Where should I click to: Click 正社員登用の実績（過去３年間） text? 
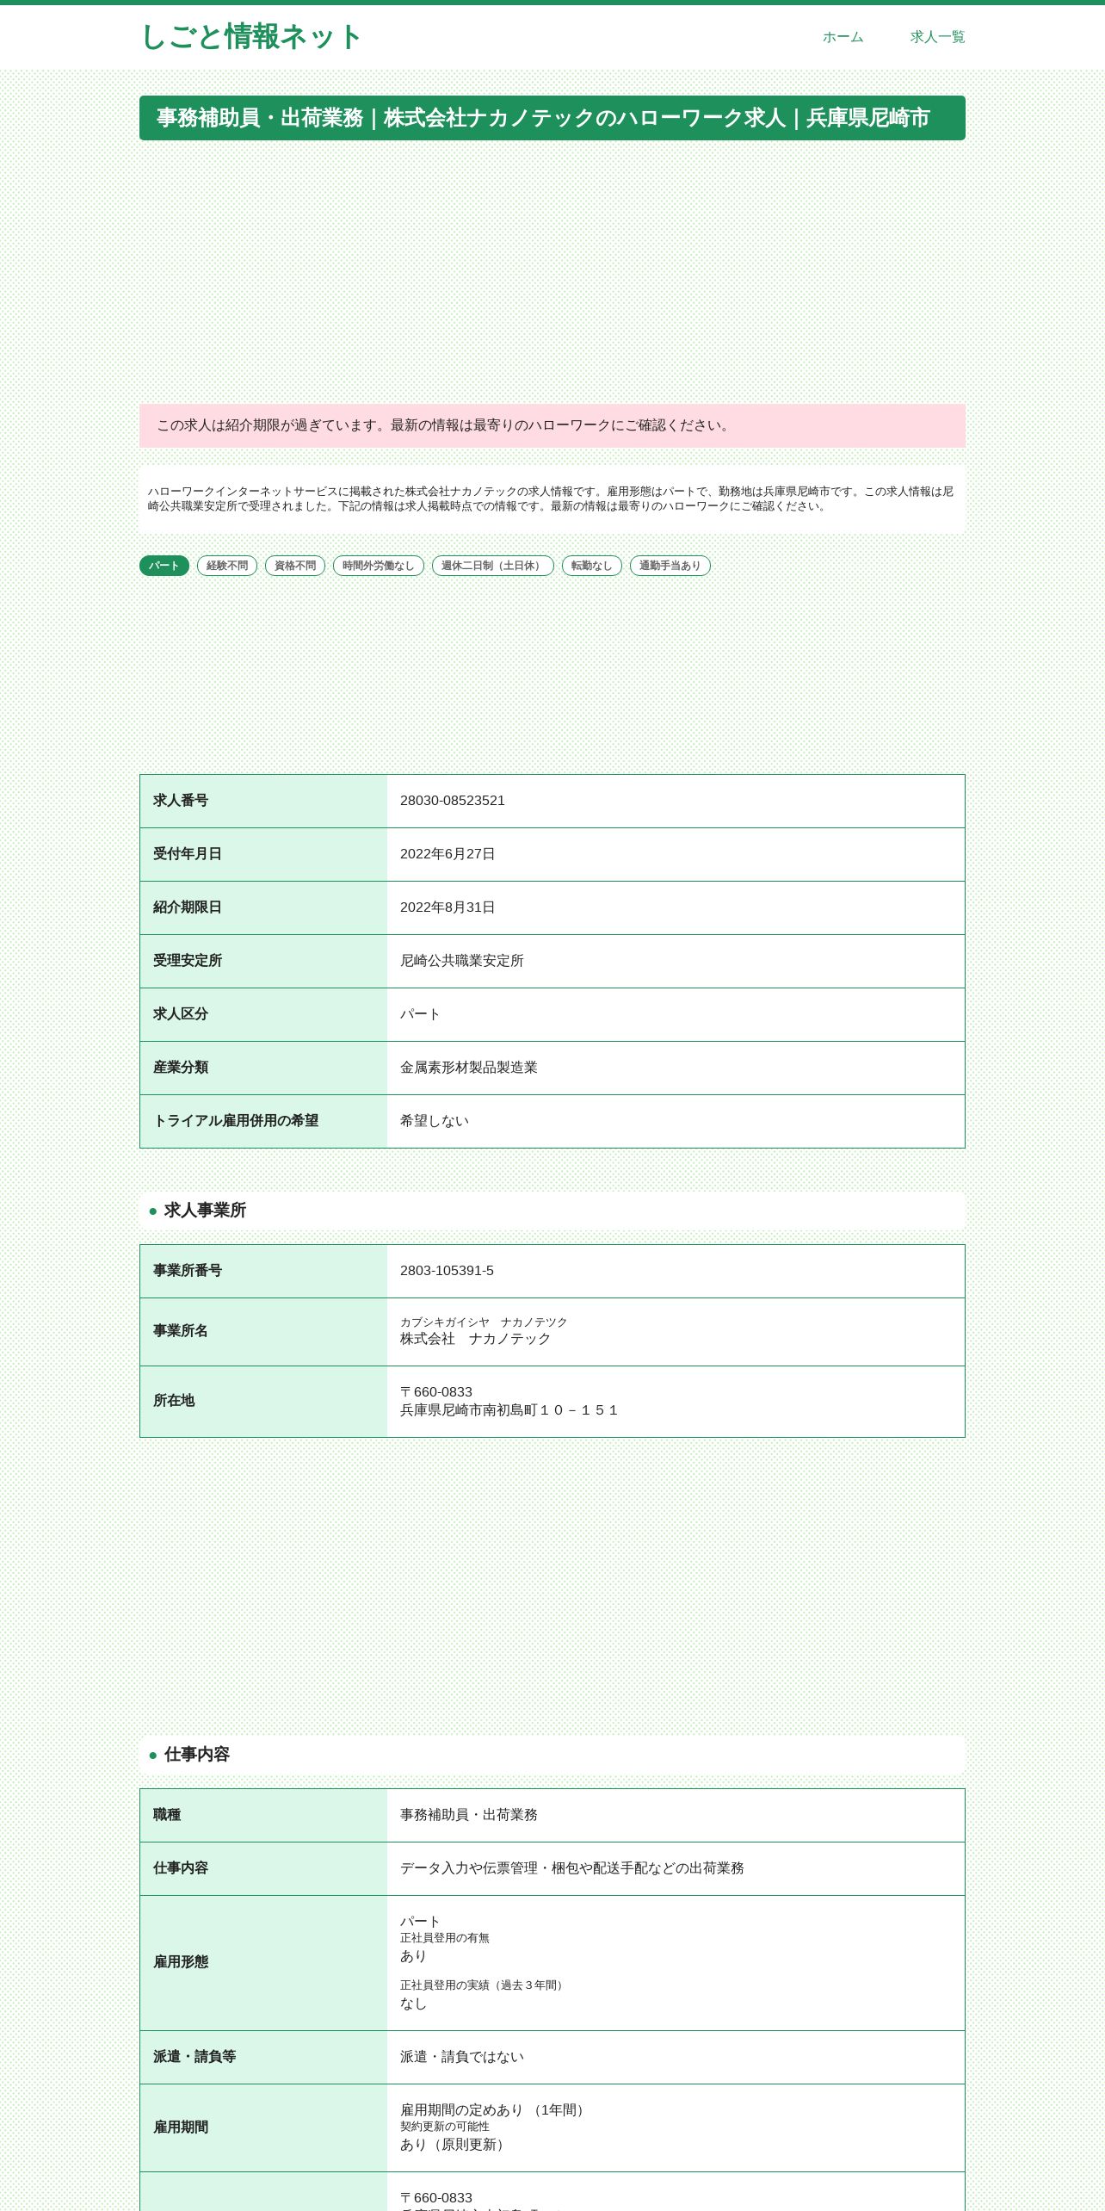click(484, 1985)
